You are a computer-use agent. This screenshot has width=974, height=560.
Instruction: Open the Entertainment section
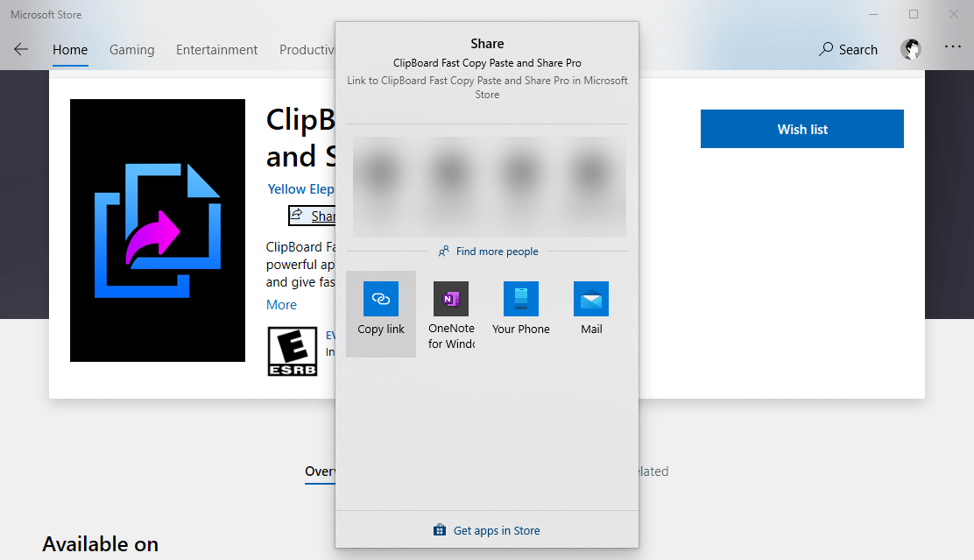[216, 50]
